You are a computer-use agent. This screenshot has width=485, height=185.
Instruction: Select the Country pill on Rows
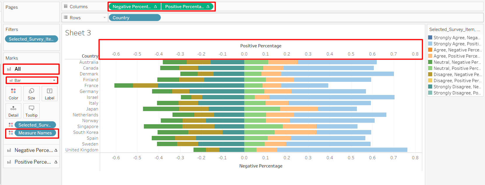tap(135, 18)
